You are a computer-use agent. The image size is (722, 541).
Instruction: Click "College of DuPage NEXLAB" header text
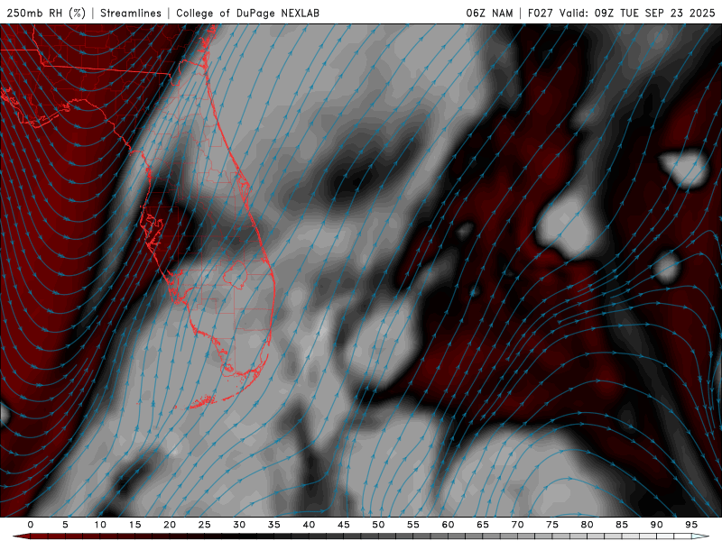coord(247,13)
